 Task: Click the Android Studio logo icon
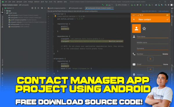(x=3, y=2)
